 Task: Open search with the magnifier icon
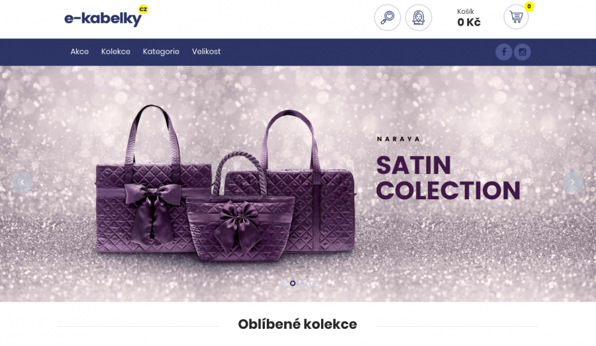tap(387, 17)
